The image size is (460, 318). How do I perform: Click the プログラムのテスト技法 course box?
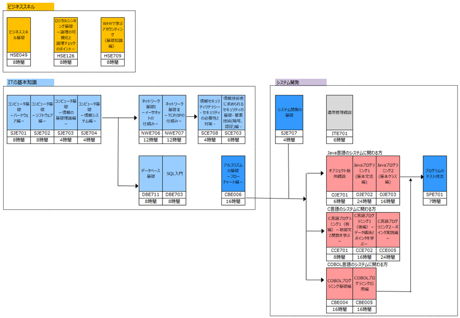click(434, 174)
